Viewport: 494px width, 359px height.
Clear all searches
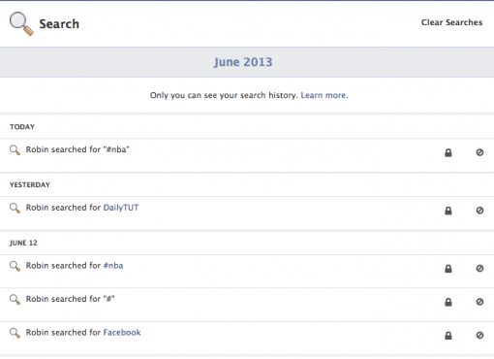click(x=451, y=22)
